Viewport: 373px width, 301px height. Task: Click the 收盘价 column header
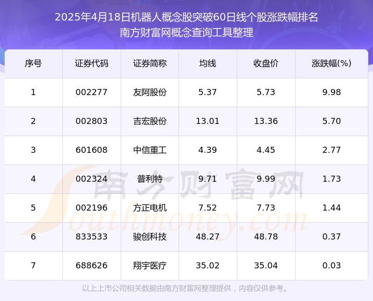266,63
